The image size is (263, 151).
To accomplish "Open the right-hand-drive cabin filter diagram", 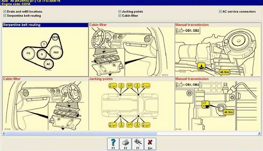I will click(x=45, y=106).
